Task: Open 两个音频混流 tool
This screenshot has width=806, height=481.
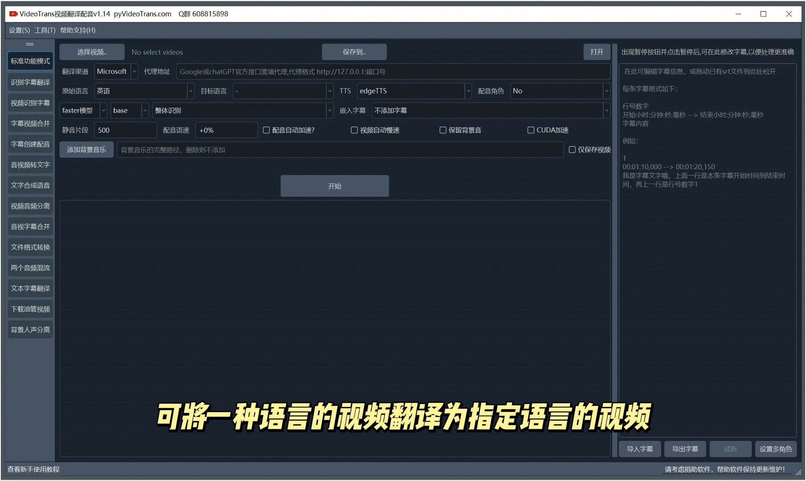Action: coord(30,268)
